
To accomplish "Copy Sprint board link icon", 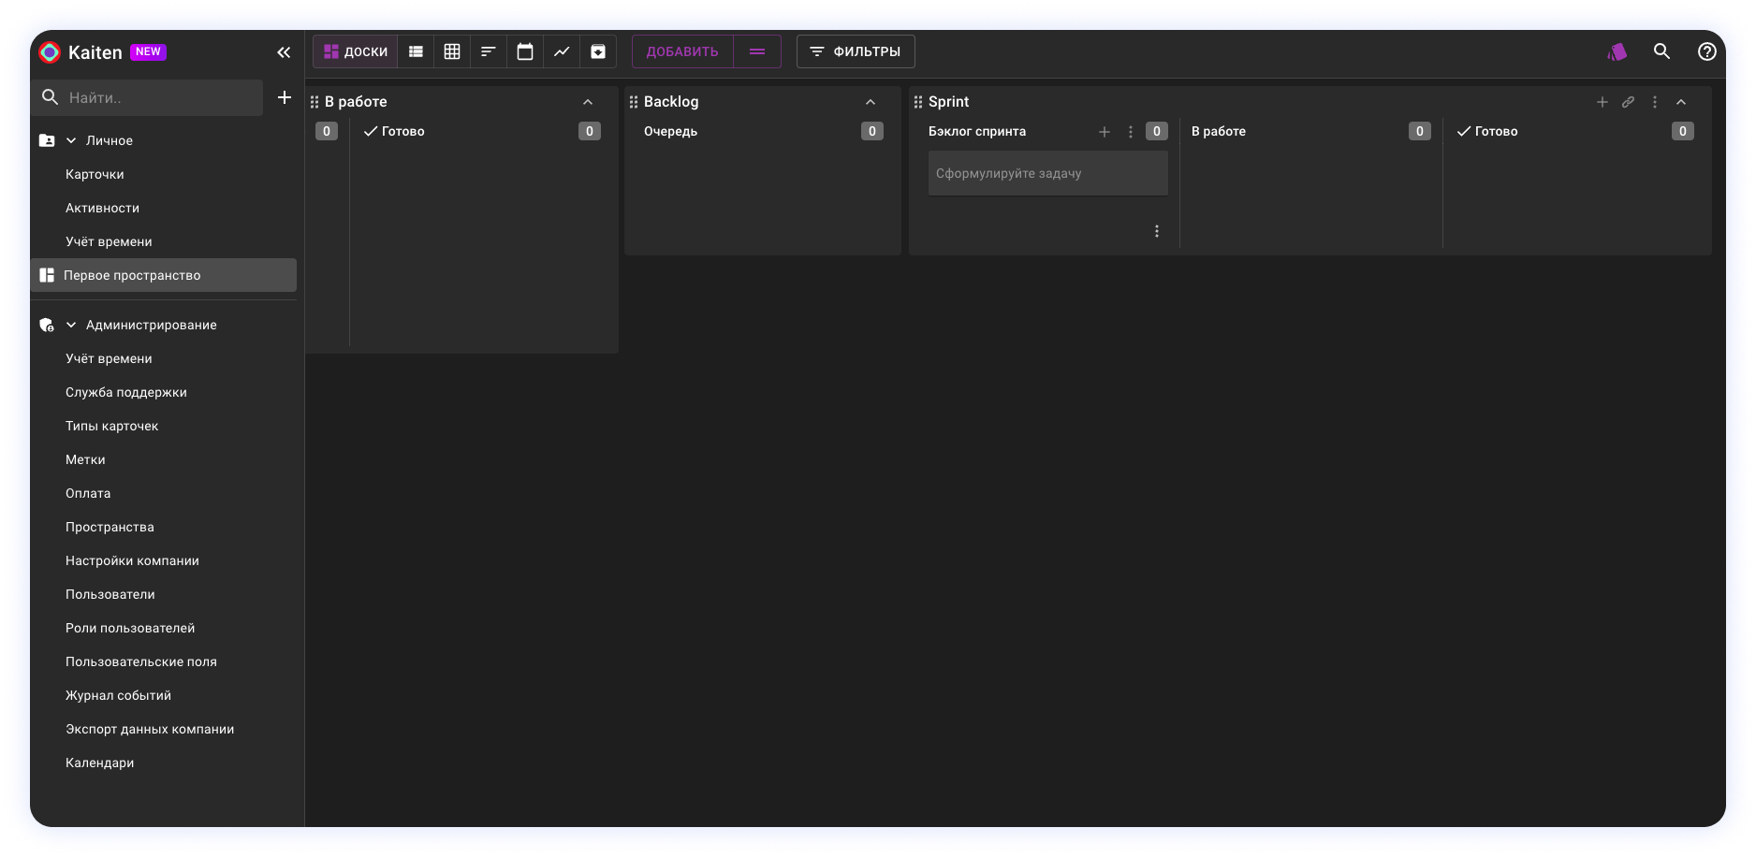I will click(x=1629, y=102).
